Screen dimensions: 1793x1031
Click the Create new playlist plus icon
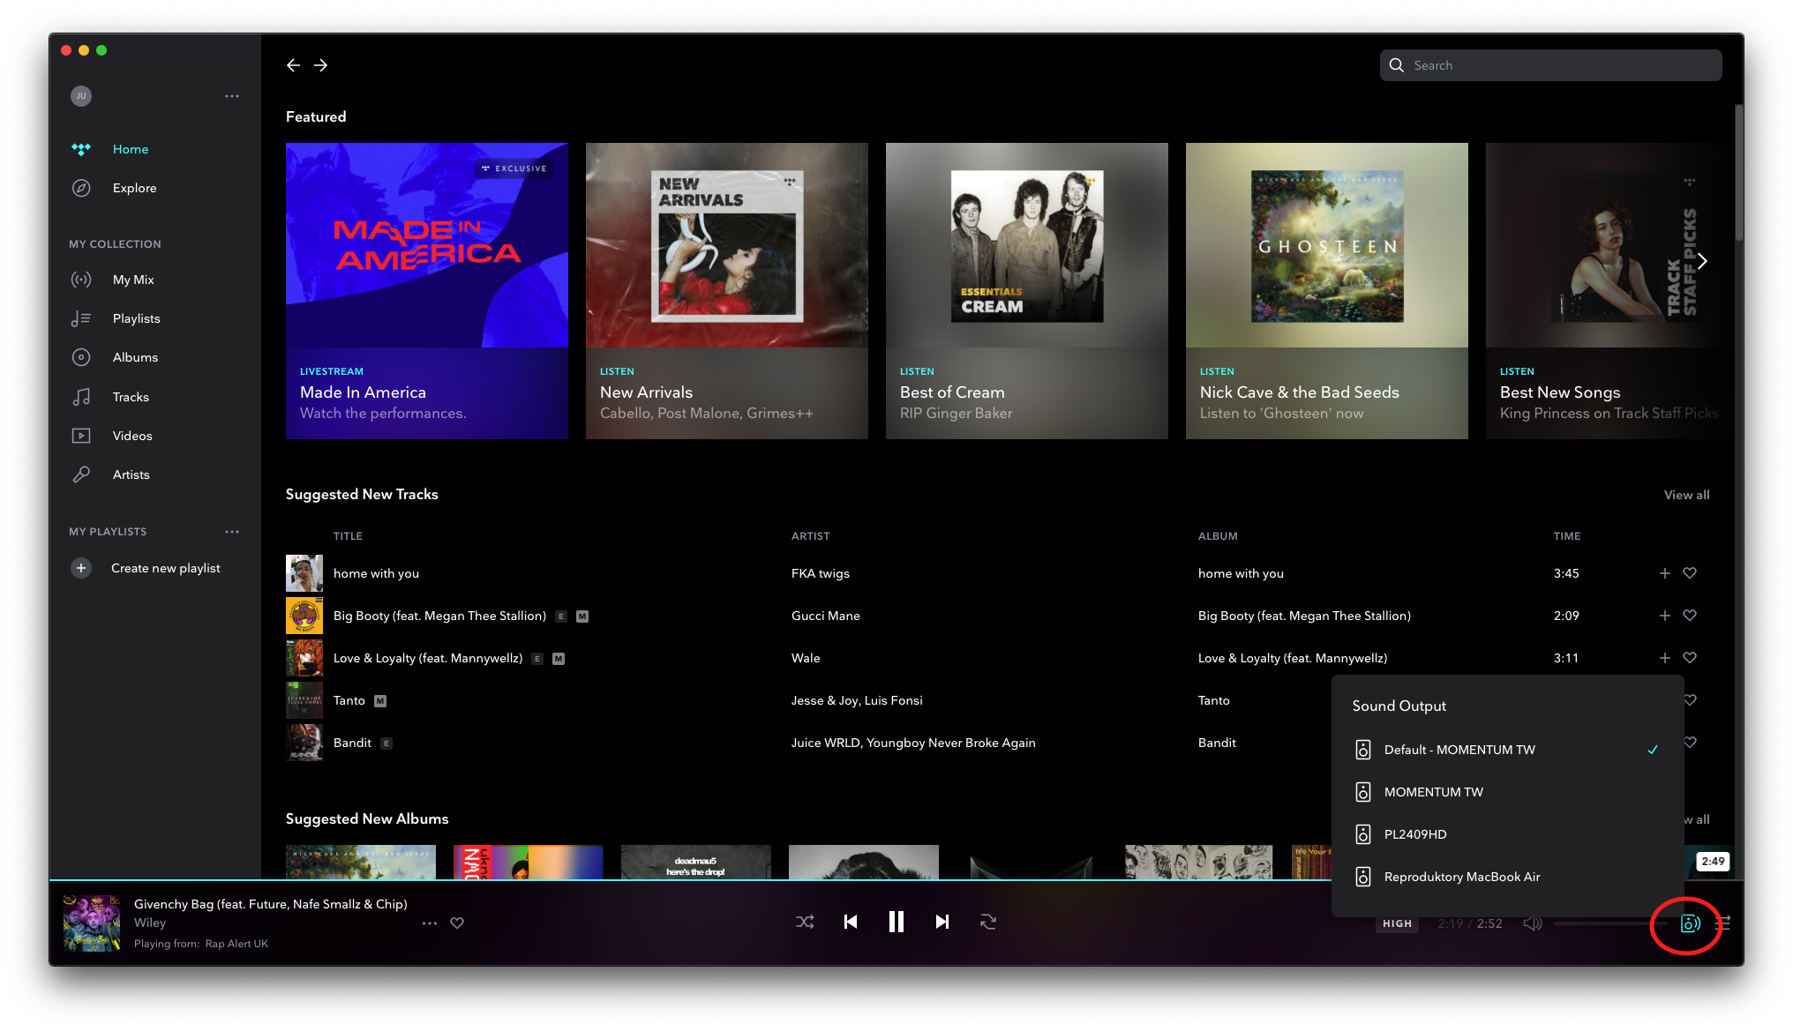click(81, 568)
